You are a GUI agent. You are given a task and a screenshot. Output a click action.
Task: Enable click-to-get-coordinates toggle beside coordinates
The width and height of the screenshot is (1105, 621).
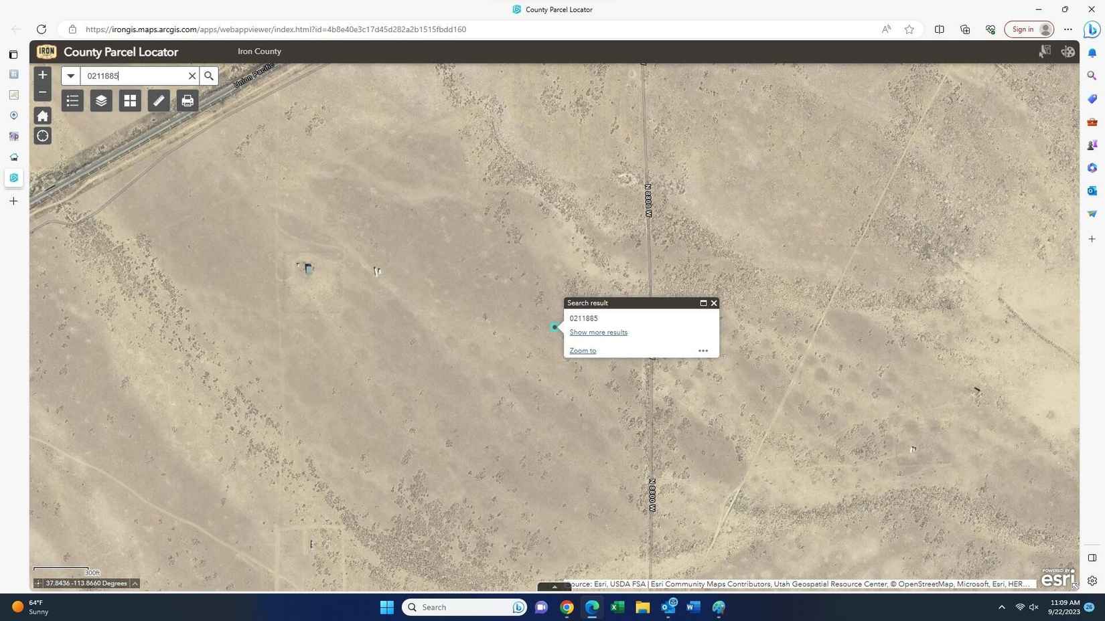pyautogui.click(x=38, y=584)
